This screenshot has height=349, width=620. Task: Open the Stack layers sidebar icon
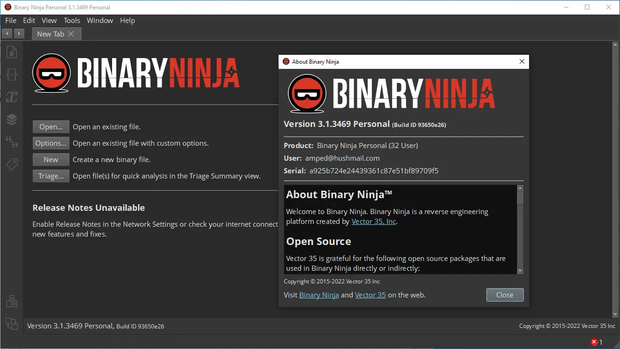point(12,119)
